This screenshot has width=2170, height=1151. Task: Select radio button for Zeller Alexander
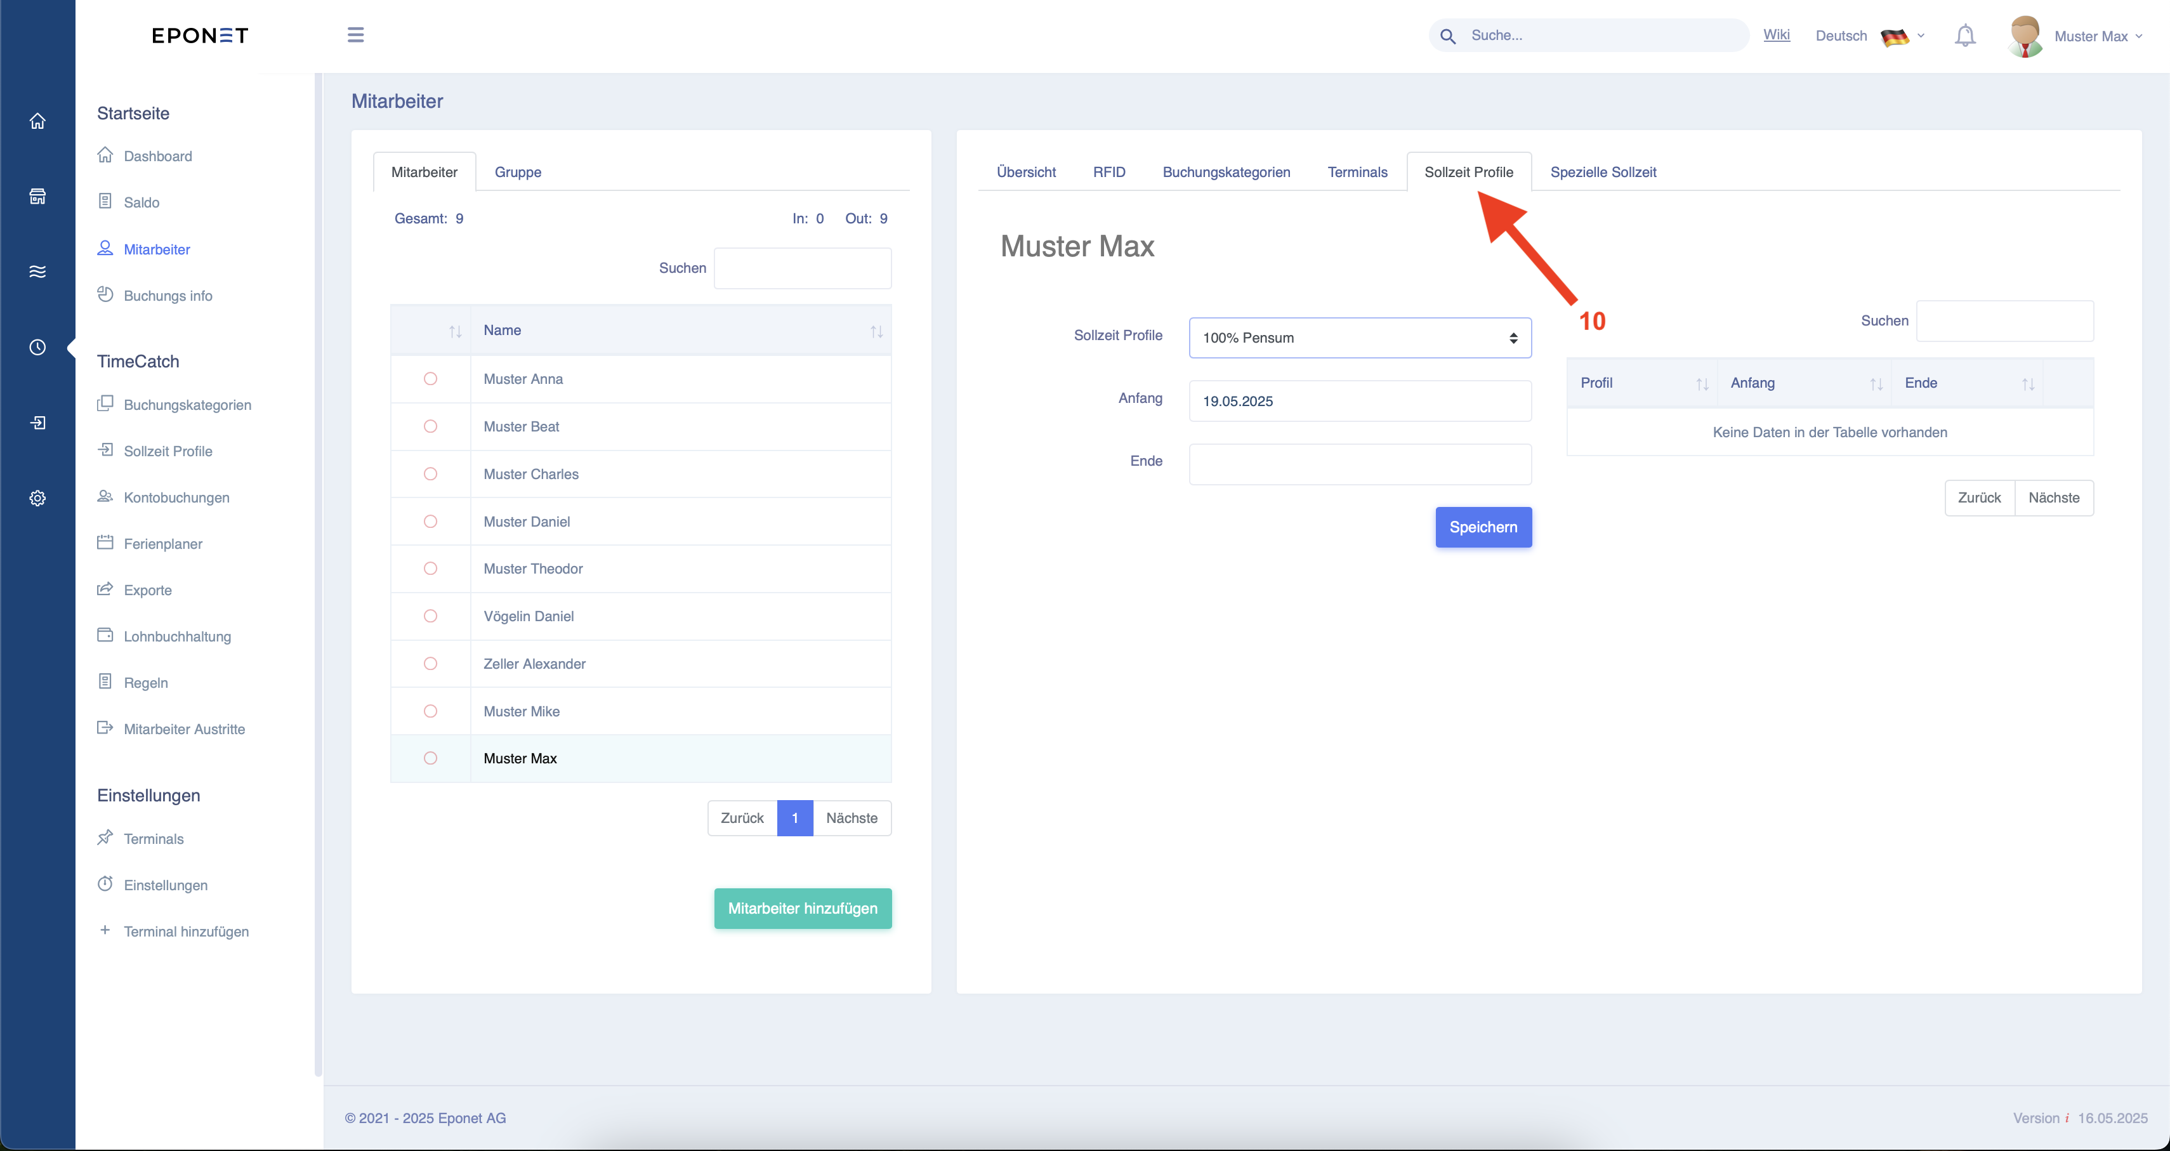[x=430, y=664]
